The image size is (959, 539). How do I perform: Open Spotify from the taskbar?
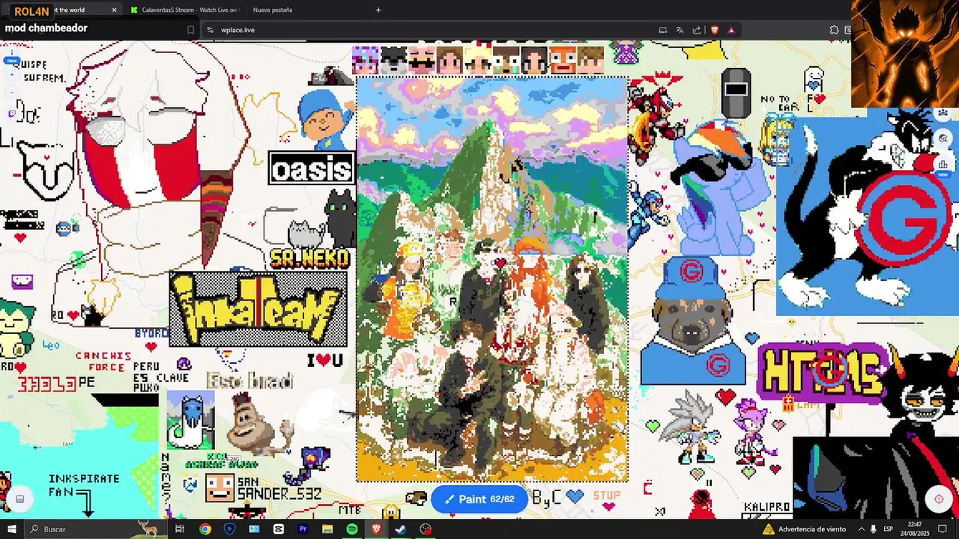click(352, 529)
